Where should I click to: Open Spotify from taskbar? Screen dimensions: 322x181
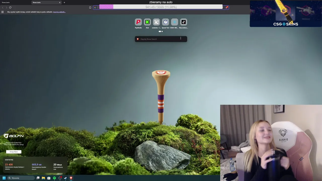point(54,178)
